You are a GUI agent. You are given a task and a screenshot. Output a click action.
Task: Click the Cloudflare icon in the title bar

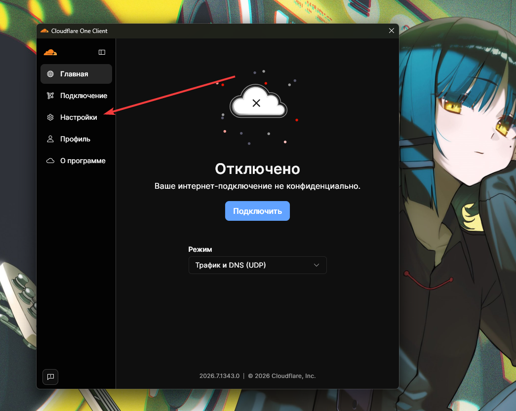click(44, 31)
